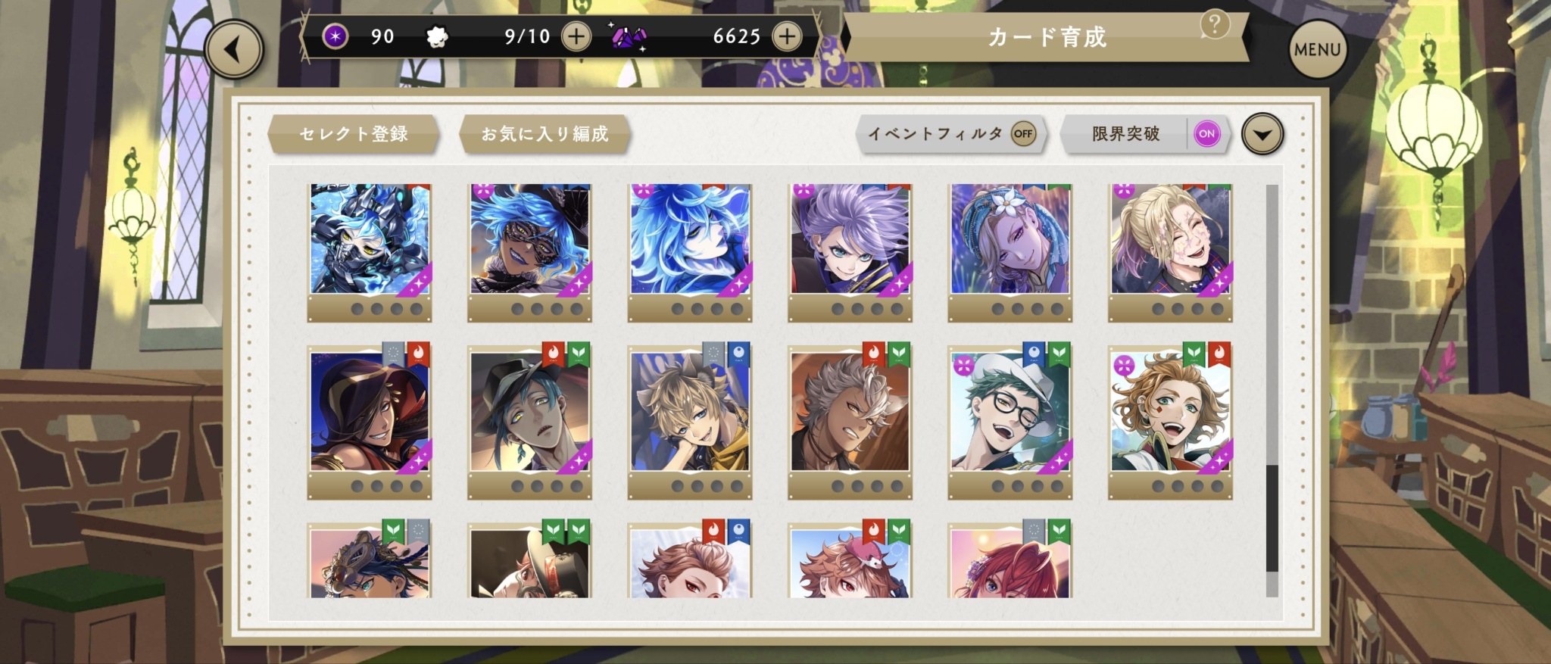
Task: Click the card list vertical scrollbar
Action: 1272,390
